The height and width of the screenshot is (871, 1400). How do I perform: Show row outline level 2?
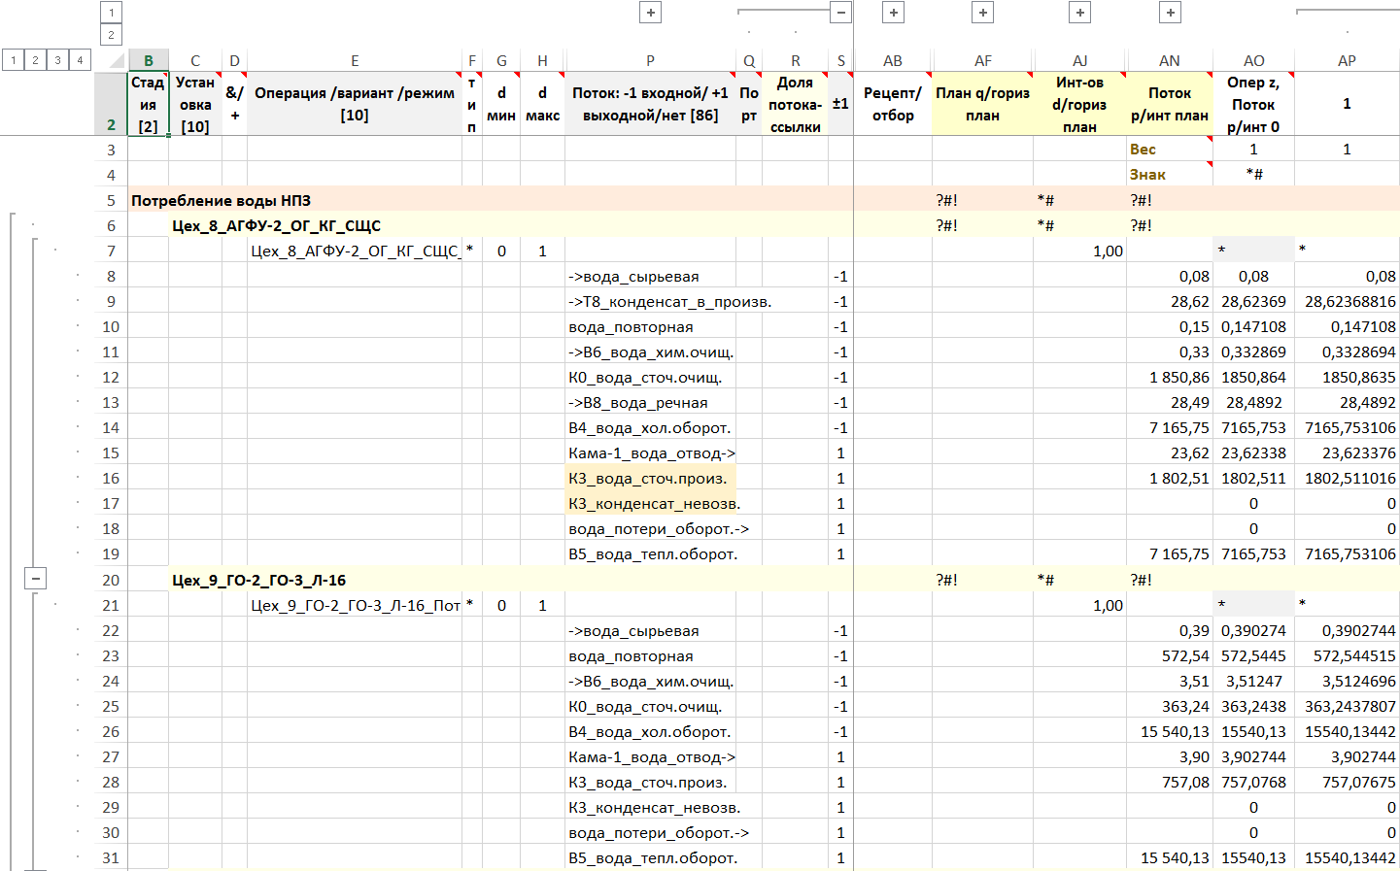click(35, 60)
